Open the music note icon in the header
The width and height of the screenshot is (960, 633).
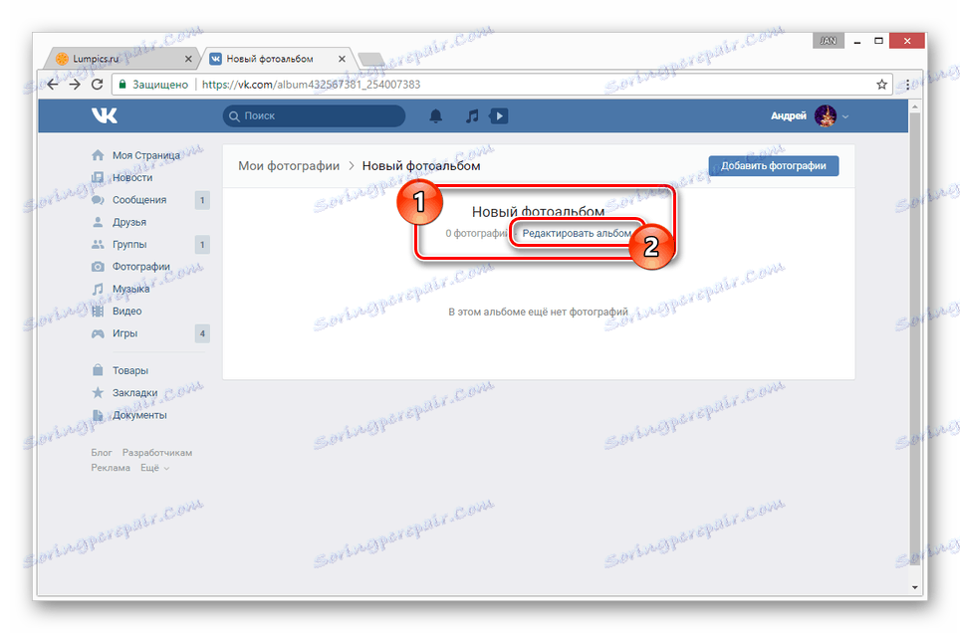tap(471, 115)
